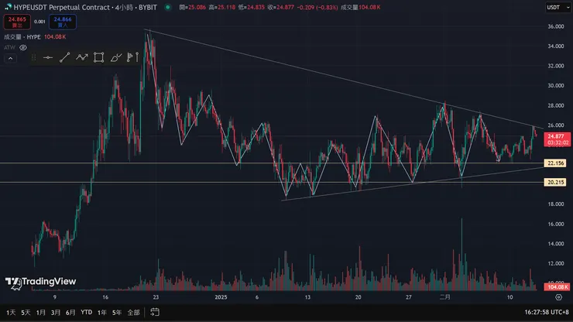Viewport: 573px width, 322px height.
Task: Click the 36.000 price axis label
Action: click(556, 26)
